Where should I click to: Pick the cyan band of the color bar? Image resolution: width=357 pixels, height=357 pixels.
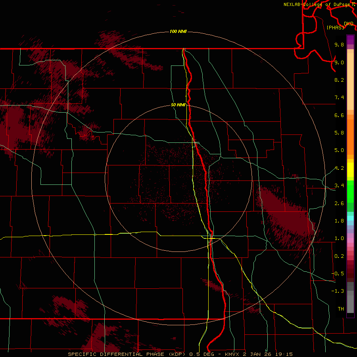point(350,218)
